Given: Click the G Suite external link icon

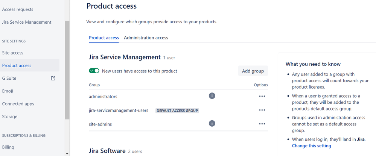Looking at the screenshot, I should click(53, 78).
